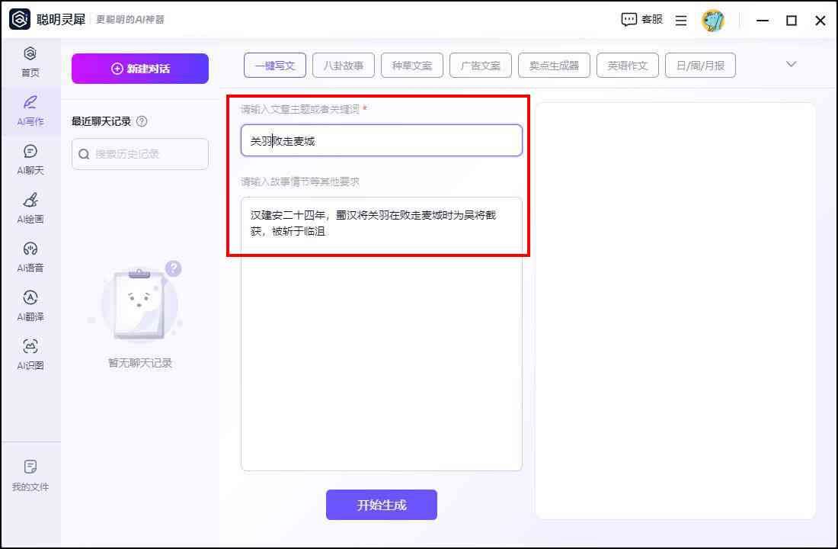Click the topic field containing 关羽败走麦城
The width and height of the screenshot is (838, 549).
382,141
